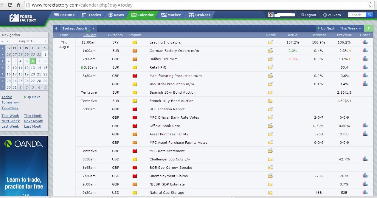Screen dimensions: 377x198
Task: Open the This Week dropdown
Action: click(x=350, y=28)
